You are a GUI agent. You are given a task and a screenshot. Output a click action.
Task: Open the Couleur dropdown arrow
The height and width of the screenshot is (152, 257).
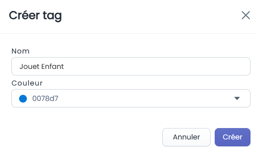pos(237,98)
